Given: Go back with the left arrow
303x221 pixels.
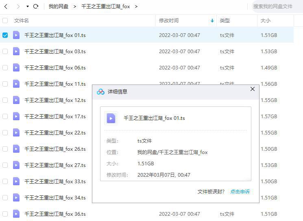Looking at the screenshot, I should coord(6,6).
